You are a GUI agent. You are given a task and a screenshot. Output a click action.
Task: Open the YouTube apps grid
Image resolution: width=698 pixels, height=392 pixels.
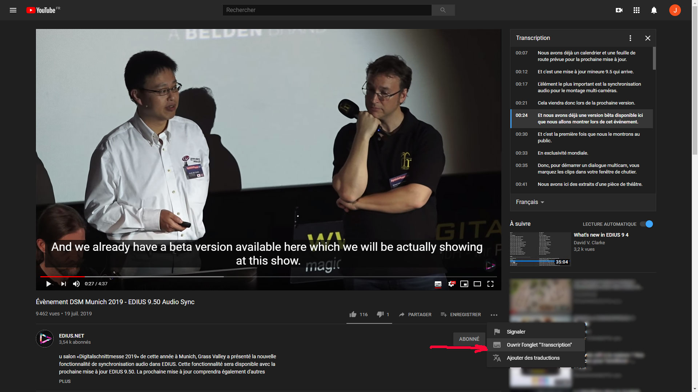pos(636,10)
